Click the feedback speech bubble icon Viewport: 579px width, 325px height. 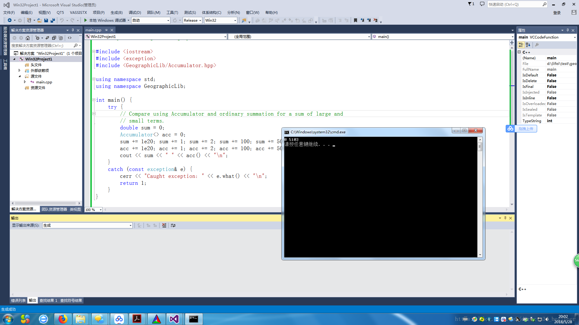coord(482,4)
